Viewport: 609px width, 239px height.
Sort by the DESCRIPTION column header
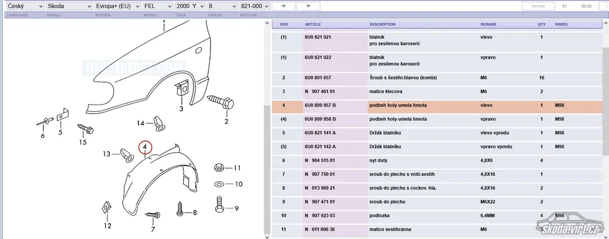pyautogui.click(x=382, y=24)
